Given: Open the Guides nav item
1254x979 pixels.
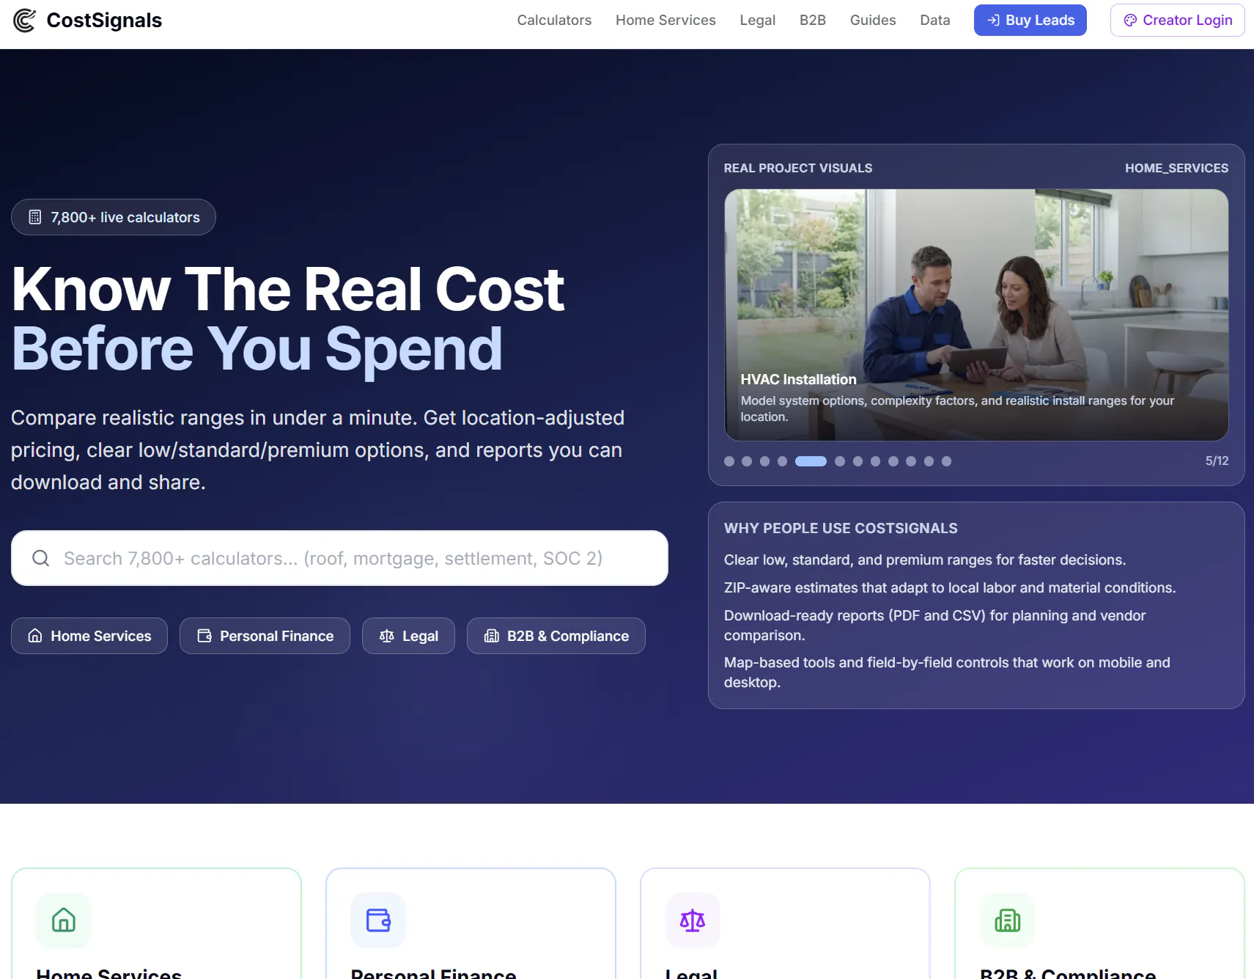Looking at the screenshot, I should (x=873, y=21).
